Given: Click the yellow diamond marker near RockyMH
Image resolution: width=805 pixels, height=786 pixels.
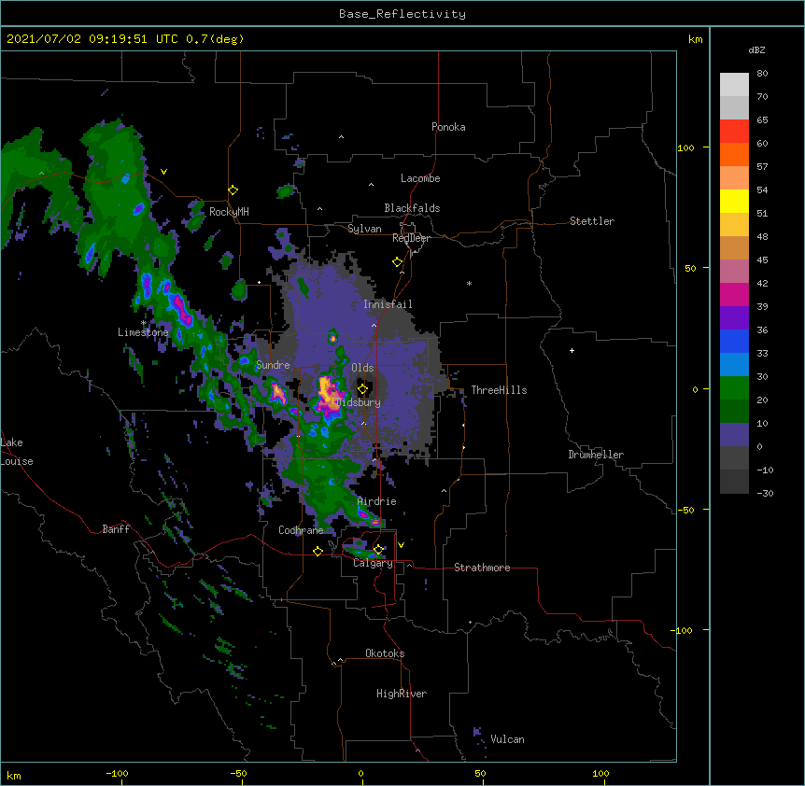Looking at the screenshot, I should 233,190.
